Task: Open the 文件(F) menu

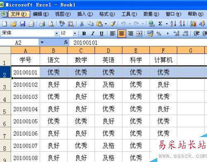Action: click(x=19, y=14)
